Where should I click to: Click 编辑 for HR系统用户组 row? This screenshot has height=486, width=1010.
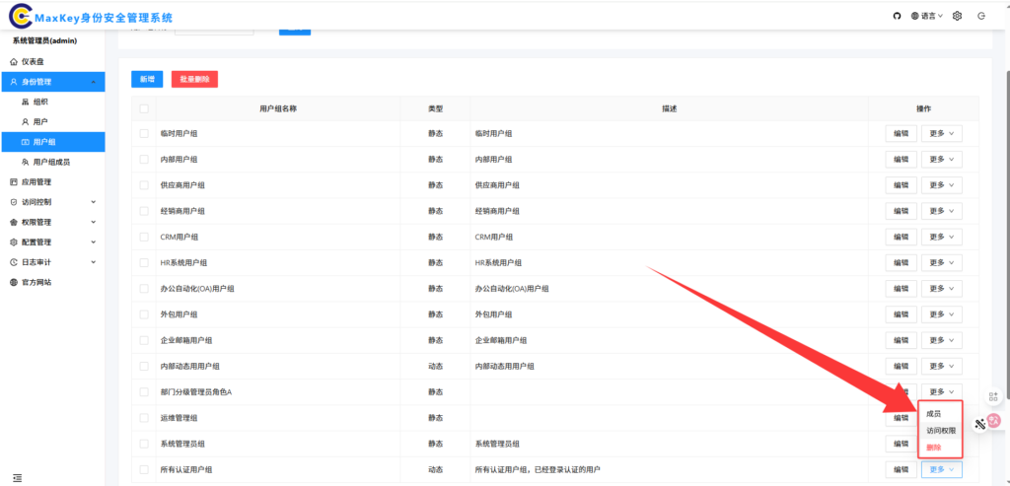901,262
